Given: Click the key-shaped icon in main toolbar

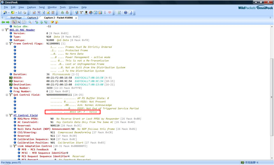Looking at the screenshot, I should pyautogui.click(x=105, y=13).
